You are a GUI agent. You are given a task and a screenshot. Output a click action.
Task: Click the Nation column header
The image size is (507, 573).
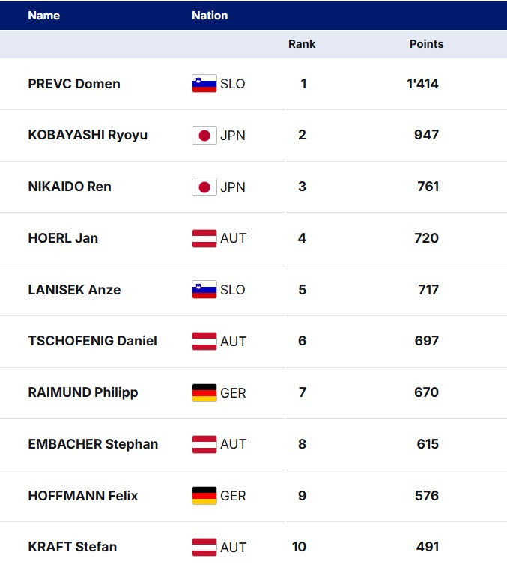click(210, 16)
